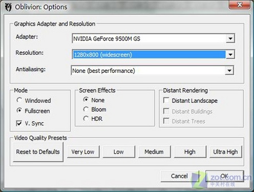Select Fullscreen mode
Viewport: 254px width, 192px height.
point(33,111)
